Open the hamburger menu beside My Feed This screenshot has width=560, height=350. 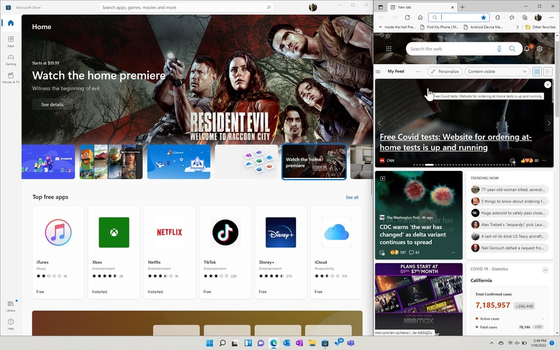[x=378, y=71]
